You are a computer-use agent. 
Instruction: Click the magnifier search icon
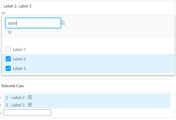pos(63,23)
